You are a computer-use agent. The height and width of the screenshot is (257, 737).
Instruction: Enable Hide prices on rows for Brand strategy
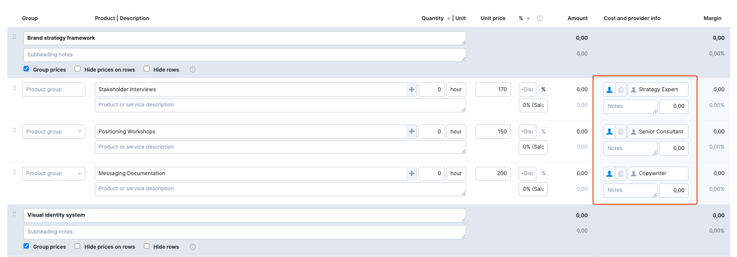[78, 69]
